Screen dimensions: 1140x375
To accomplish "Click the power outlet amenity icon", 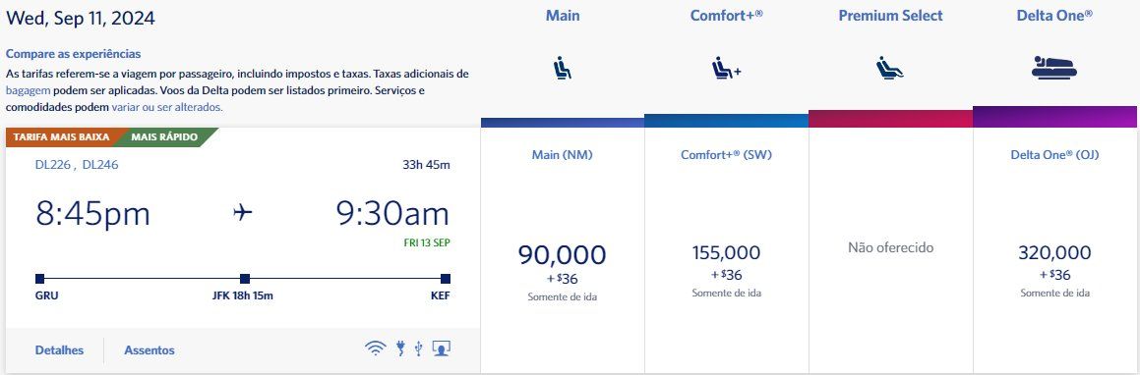I will point(400,348).
